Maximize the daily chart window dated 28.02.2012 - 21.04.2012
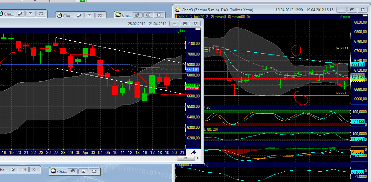Image resolution: width=371 pixels, height=182 pixels. [x=185, y=24]
